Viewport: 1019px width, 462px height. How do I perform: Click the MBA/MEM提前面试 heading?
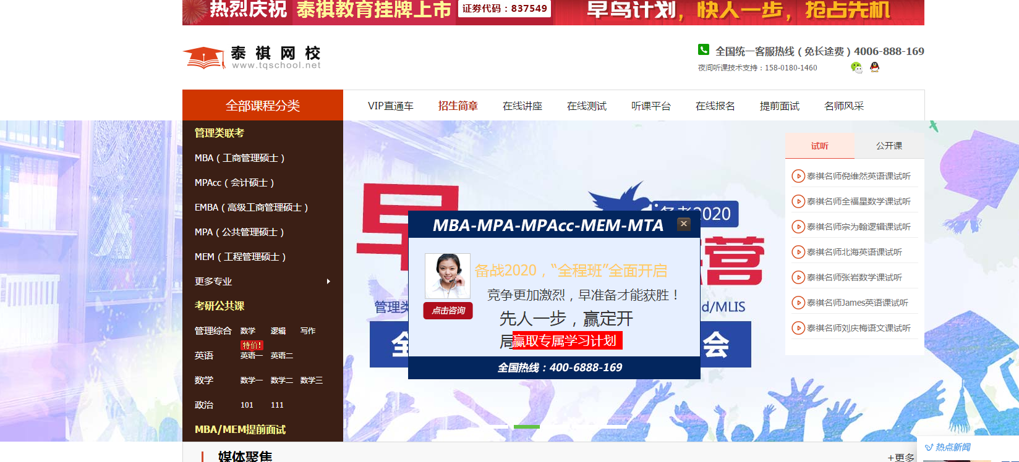[241, 429]
